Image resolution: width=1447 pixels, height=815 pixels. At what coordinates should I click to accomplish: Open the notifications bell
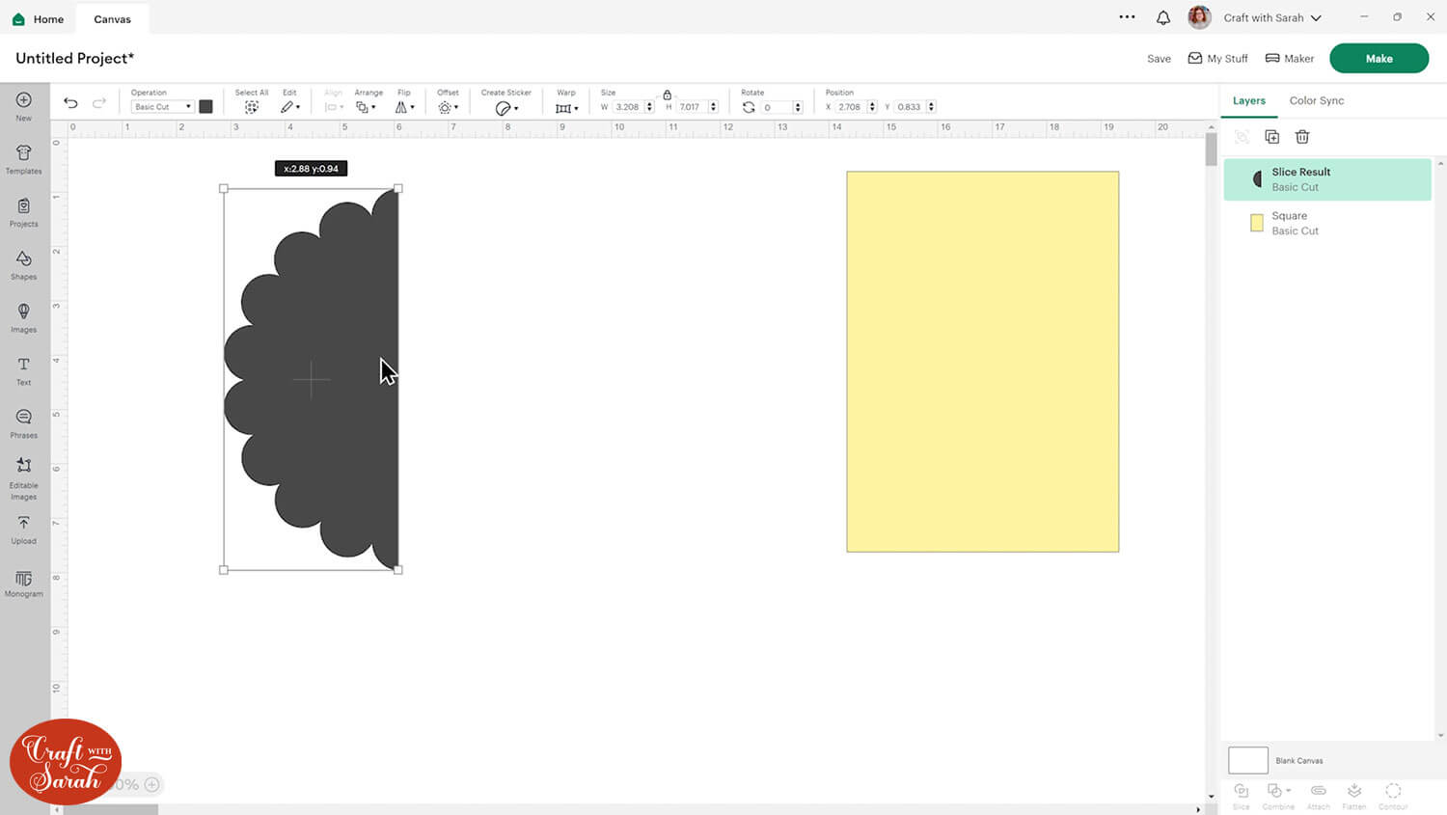click(x=1163, y=17)
